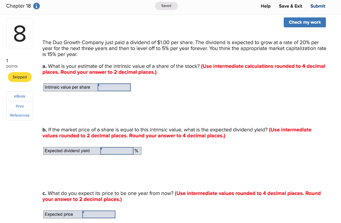This screenshot has height=223, width=341.
Task: Click the Expected price input field
Action: [x=99, y=214]
